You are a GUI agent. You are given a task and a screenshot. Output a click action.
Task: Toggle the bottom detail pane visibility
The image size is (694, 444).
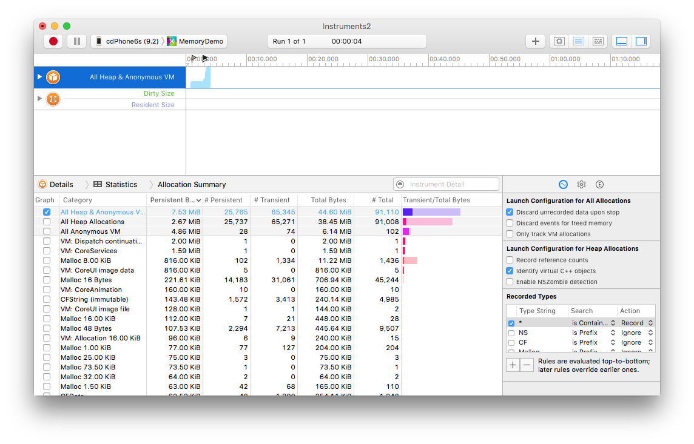pyautogui.click(x=621, y=40)
